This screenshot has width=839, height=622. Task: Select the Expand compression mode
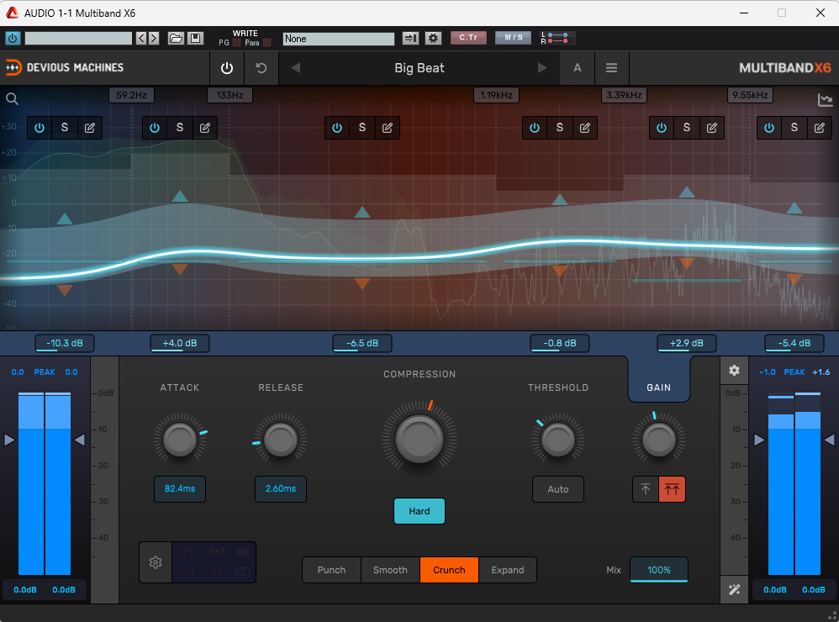pos(507,570)
